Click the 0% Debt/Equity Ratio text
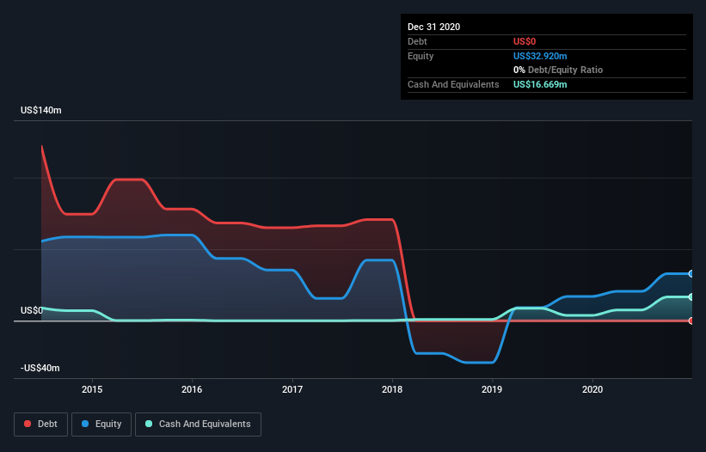The width and height of the screenshot is (706, 452). 558,70
